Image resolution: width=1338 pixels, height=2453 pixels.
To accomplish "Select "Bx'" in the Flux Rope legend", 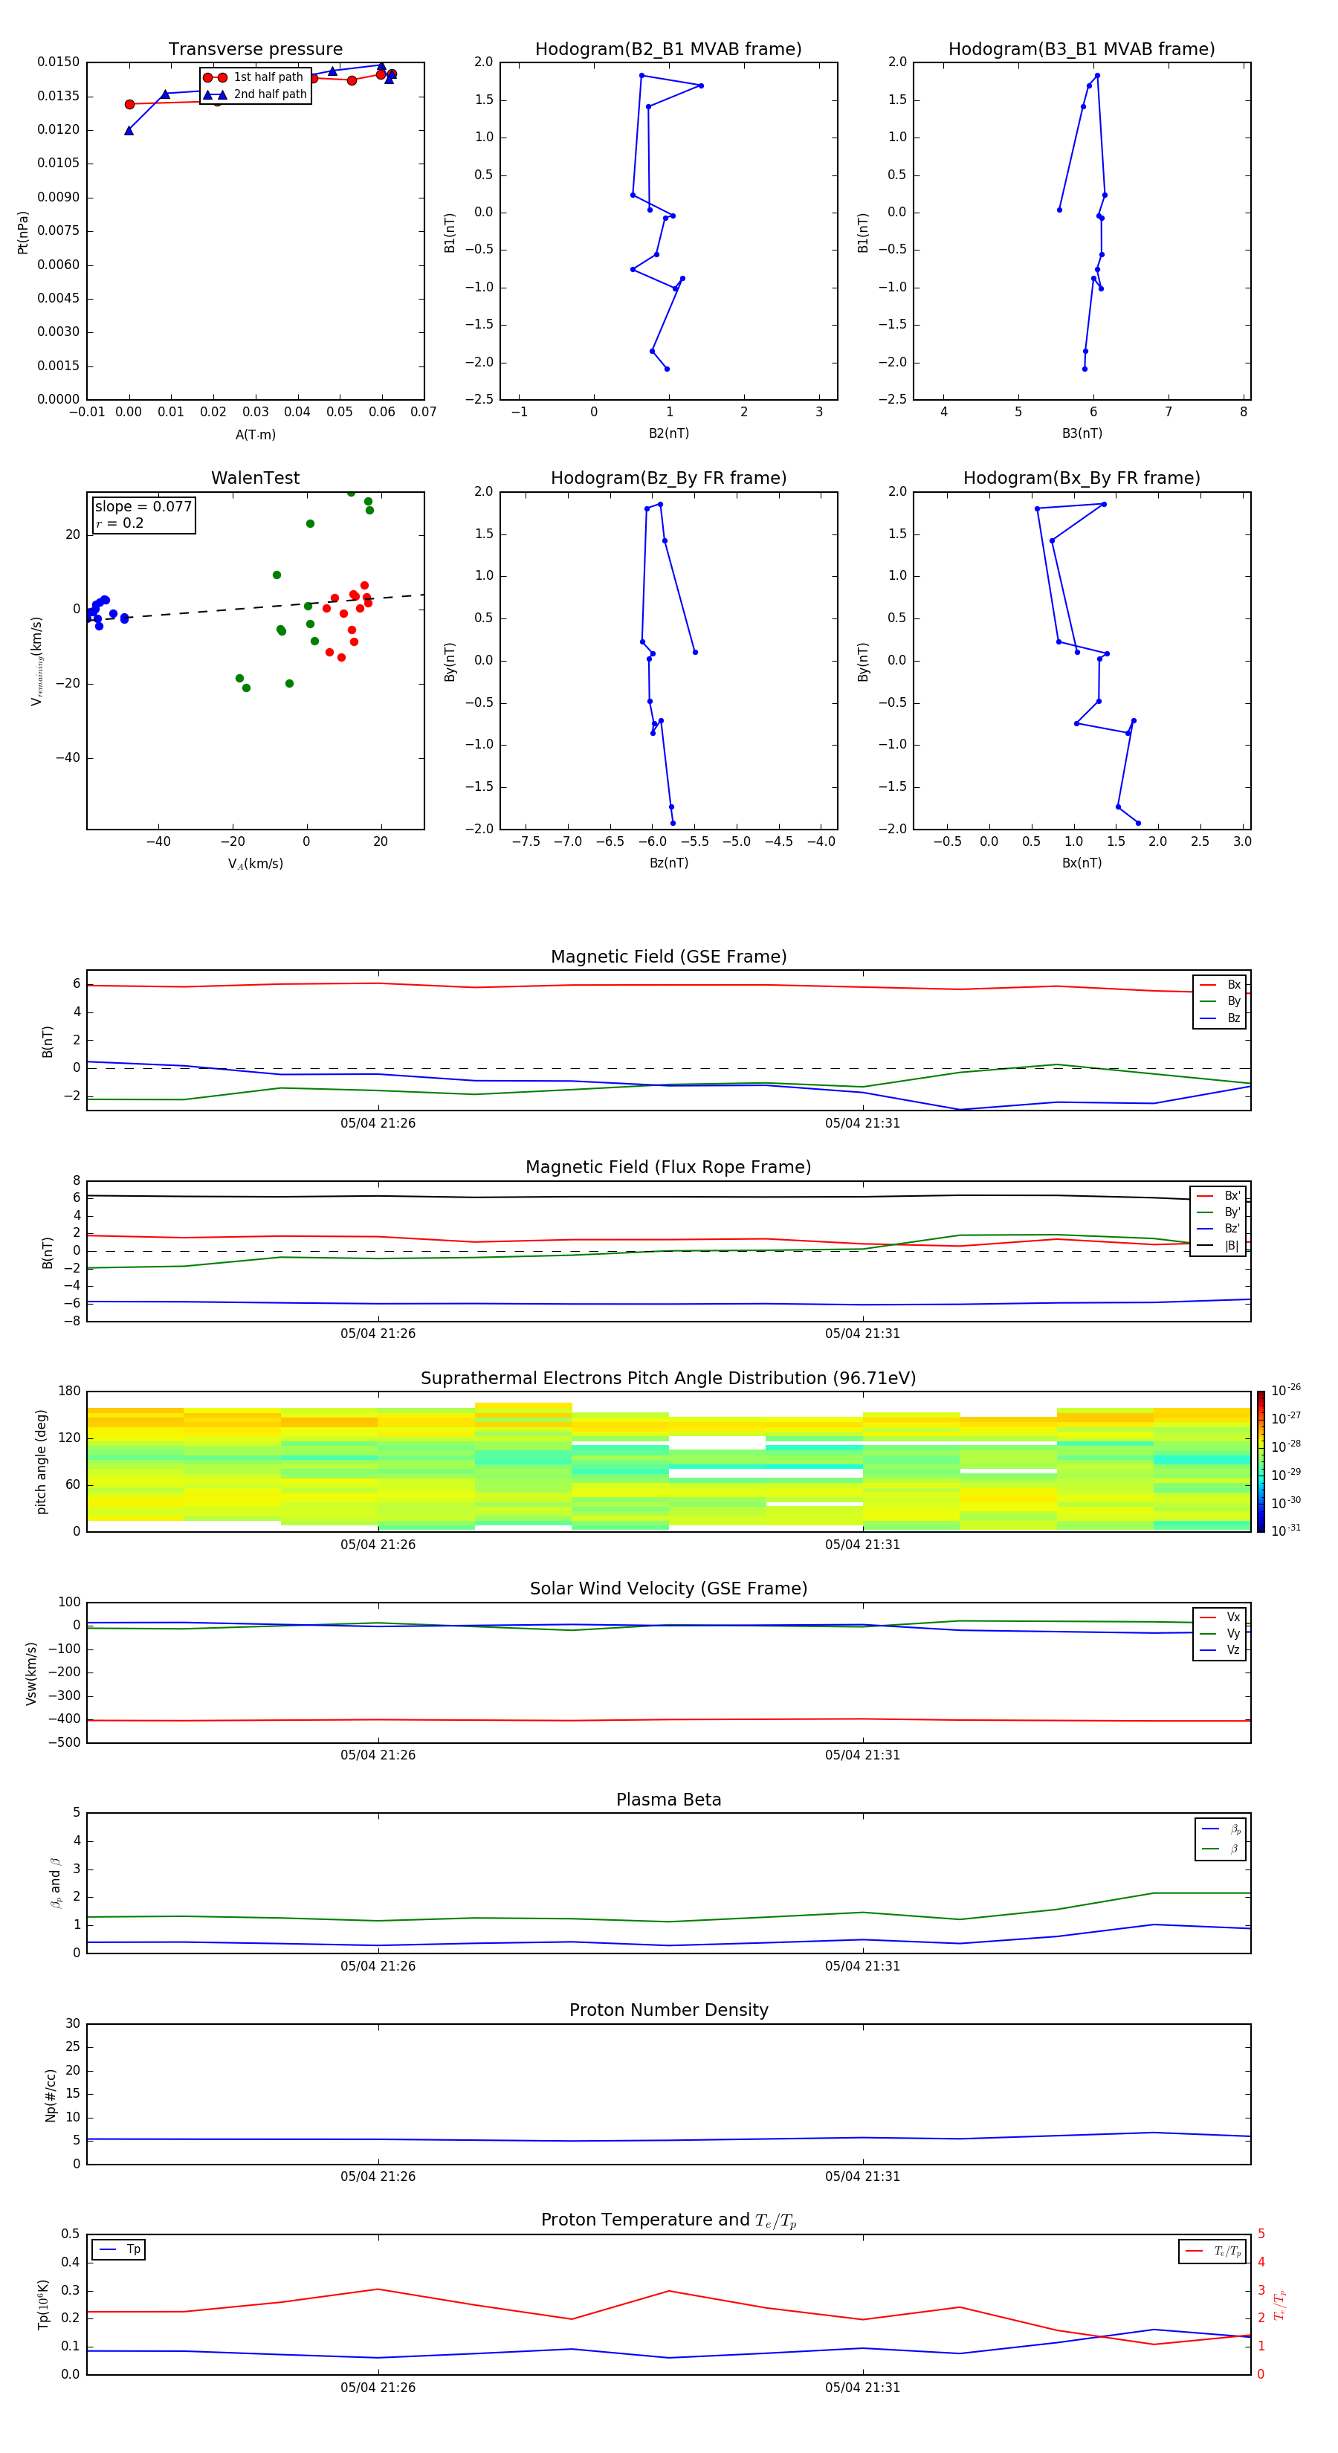I will [x=1219, y=1196].
